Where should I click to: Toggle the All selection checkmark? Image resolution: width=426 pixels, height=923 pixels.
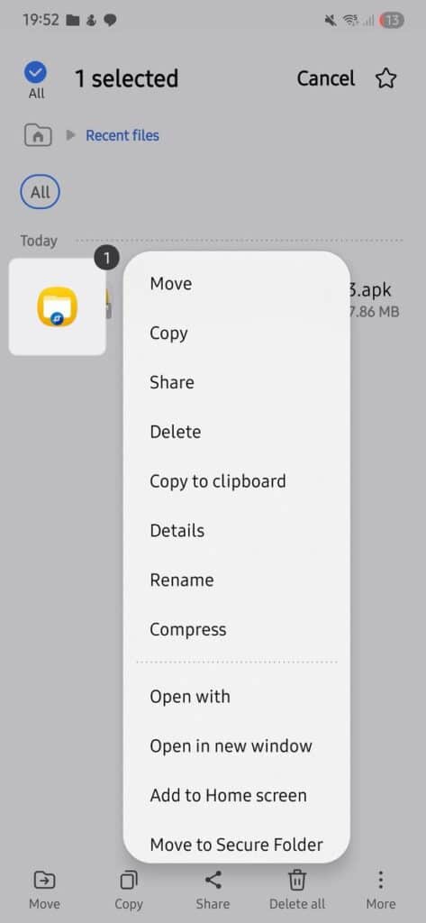[x=36, y=73]
